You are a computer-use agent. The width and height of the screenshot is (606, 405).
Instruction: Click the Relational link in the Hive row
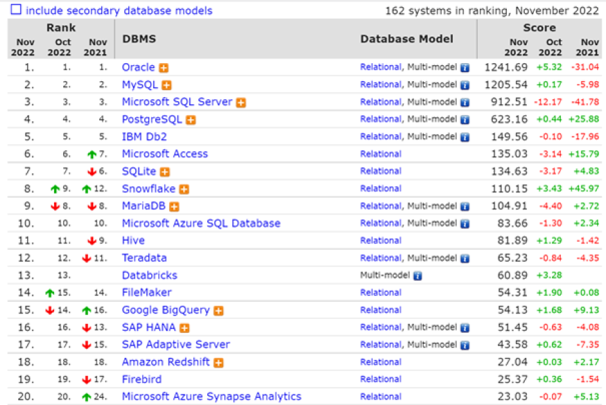[381, 241]
